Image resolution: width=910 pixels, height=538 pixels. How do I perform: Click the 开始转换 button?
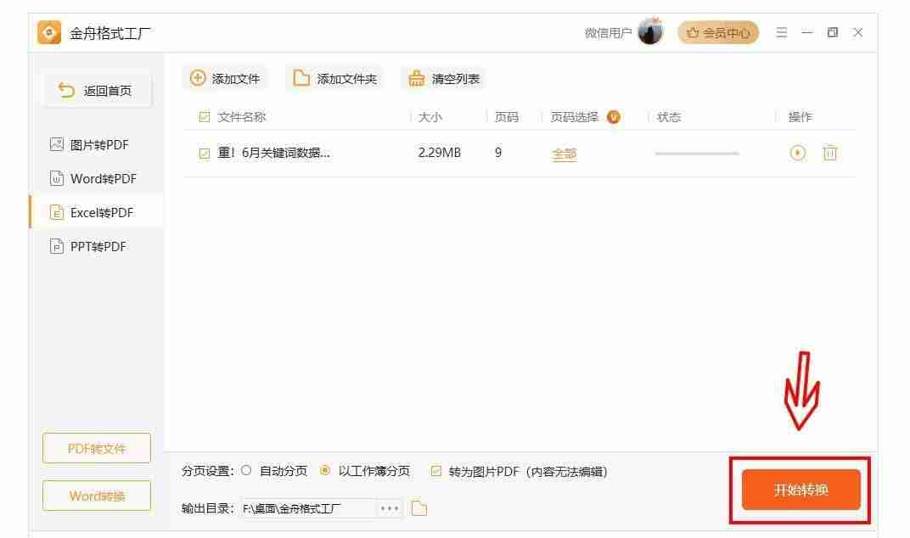(x=800, y=490)
